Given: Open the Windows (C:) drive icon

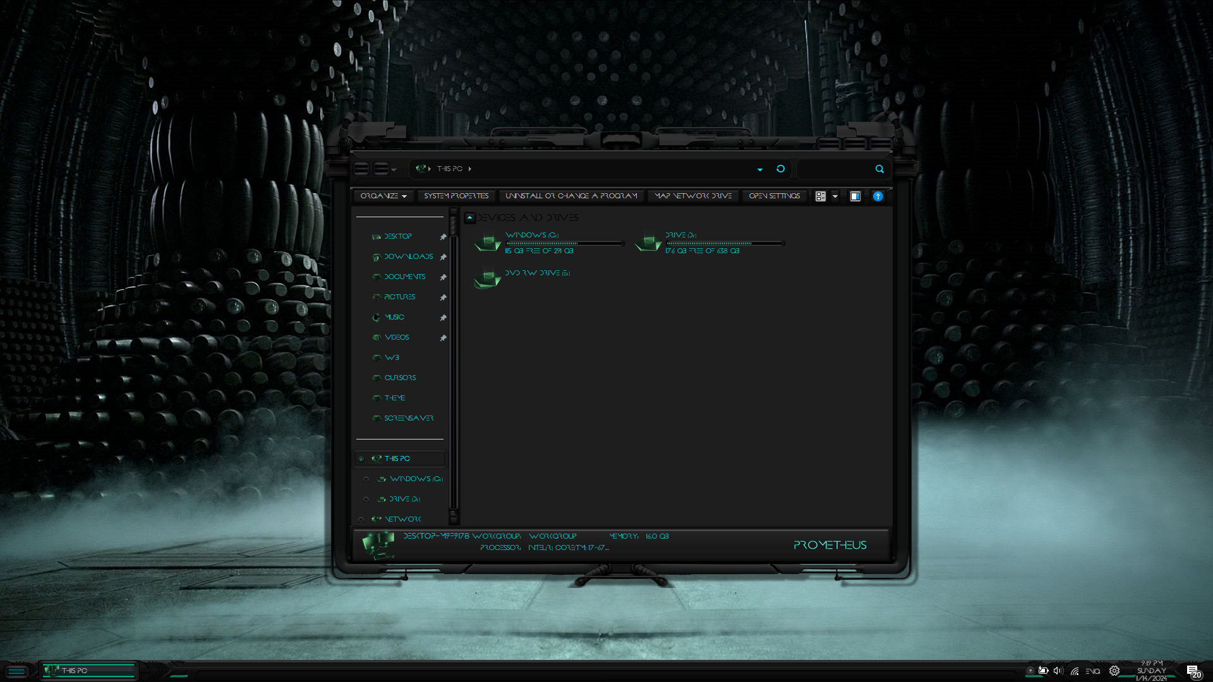Looking at the screenshot, I should (488, 242).
